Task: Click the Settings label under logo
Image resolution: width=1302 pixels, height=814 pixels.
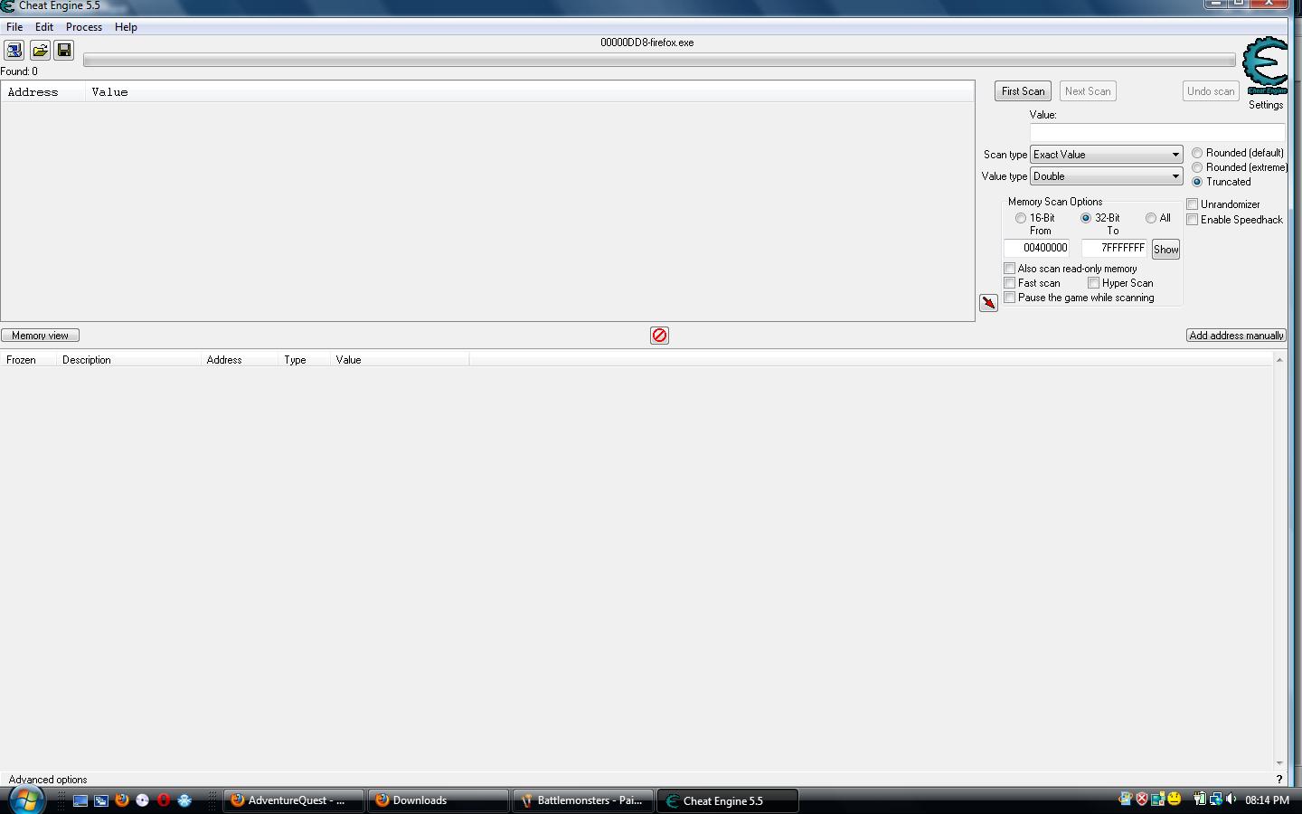Action: pyautogui.click(x=1266, y=105)
